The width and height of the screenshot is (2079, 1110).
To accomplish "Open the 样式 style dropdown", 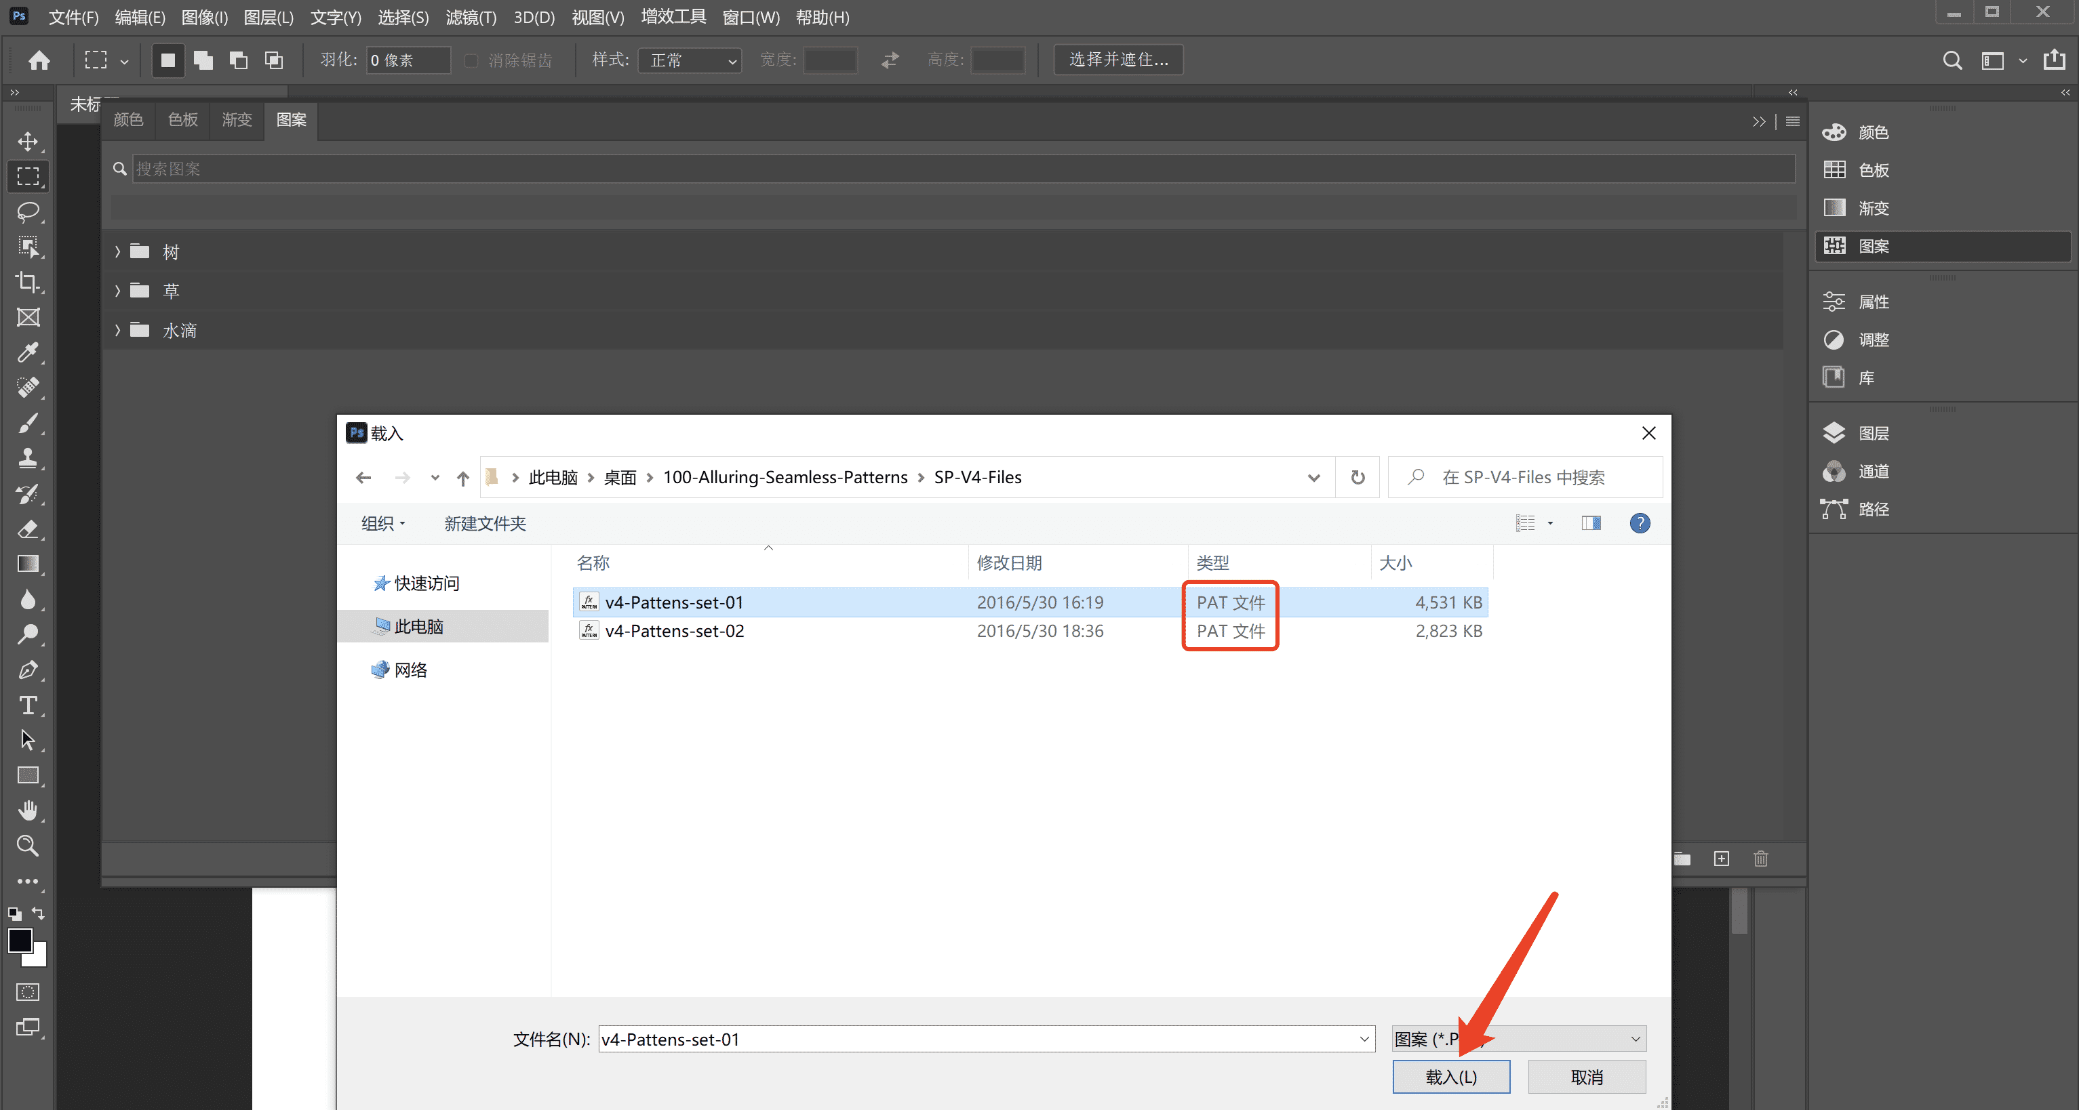I will click(690, 60).
